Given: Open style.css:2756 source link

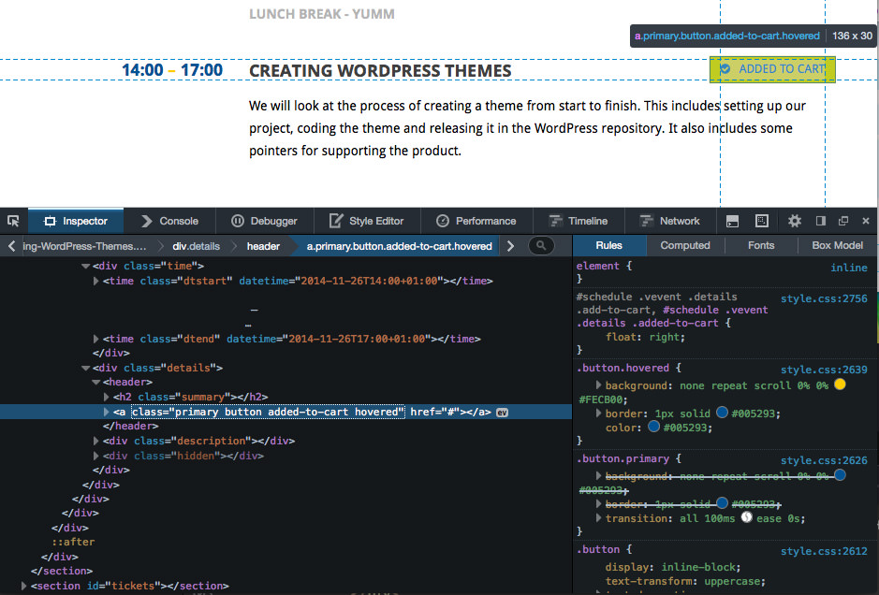Looking at the screenshot, I should pyautogui.click(x=824, y=298).
